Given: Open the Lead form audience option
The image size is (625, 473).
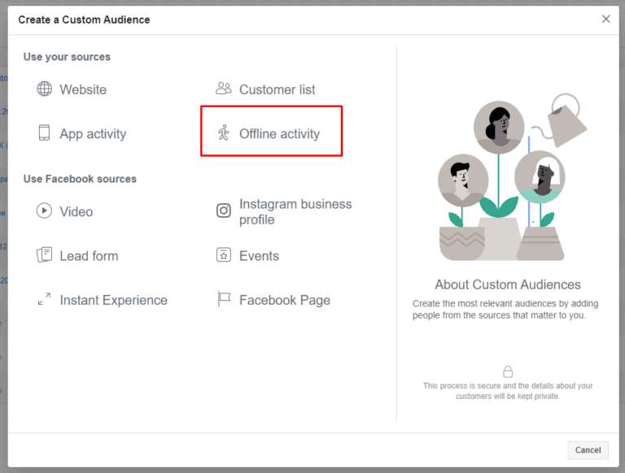Looking at the screenshot, I should pyautogui.click(x=89, y=256).
